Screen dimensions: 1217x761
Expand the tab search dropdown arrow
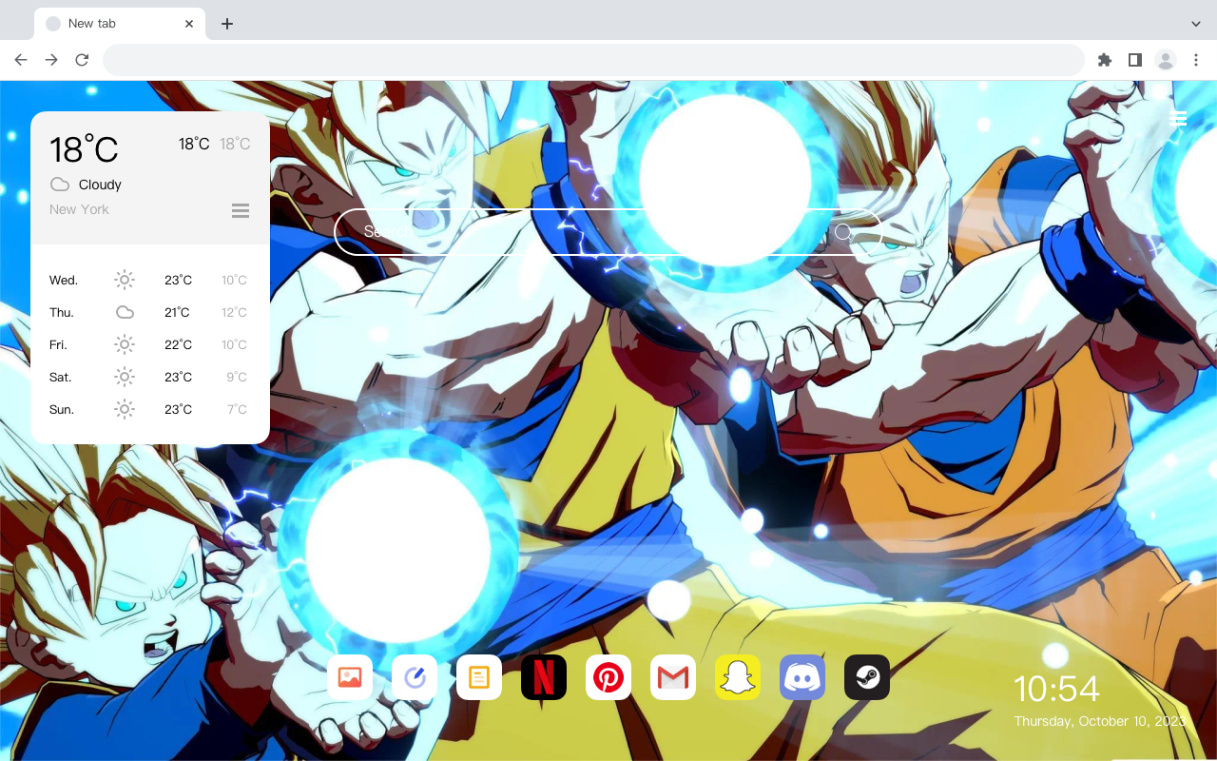pos(1195,24)
